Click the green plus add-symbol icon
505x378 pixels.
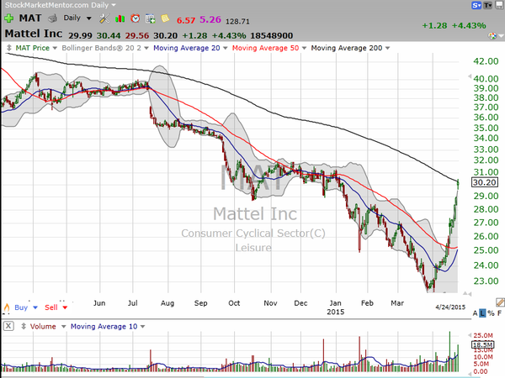(x=8, y=18)
